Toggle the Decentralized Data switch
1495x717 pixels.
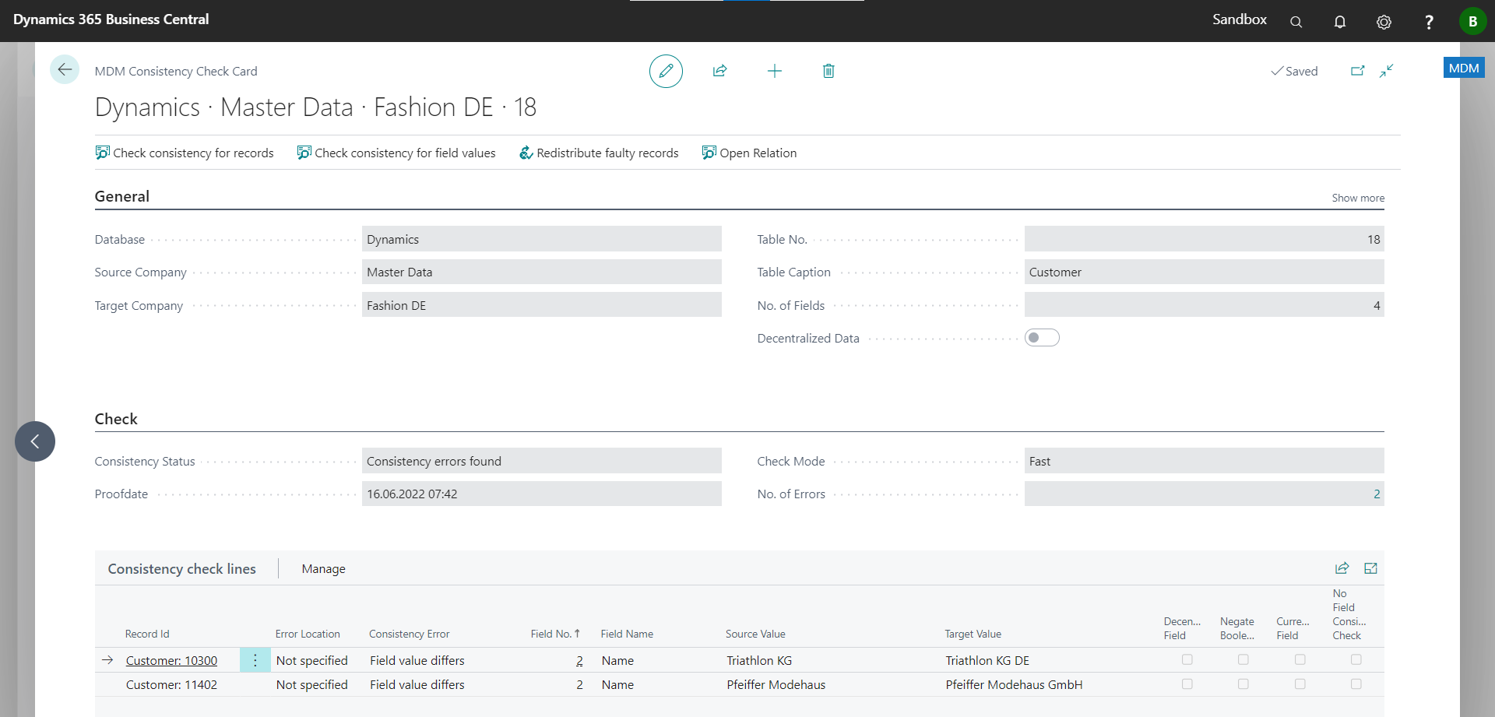coord(1042,338)
